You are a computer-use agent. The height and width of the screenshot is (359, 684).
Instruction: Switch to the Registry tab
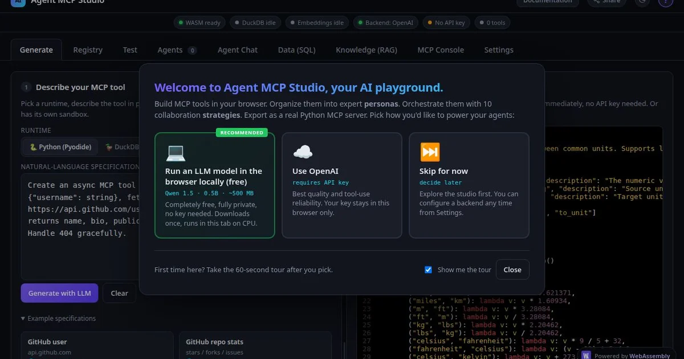88,50
